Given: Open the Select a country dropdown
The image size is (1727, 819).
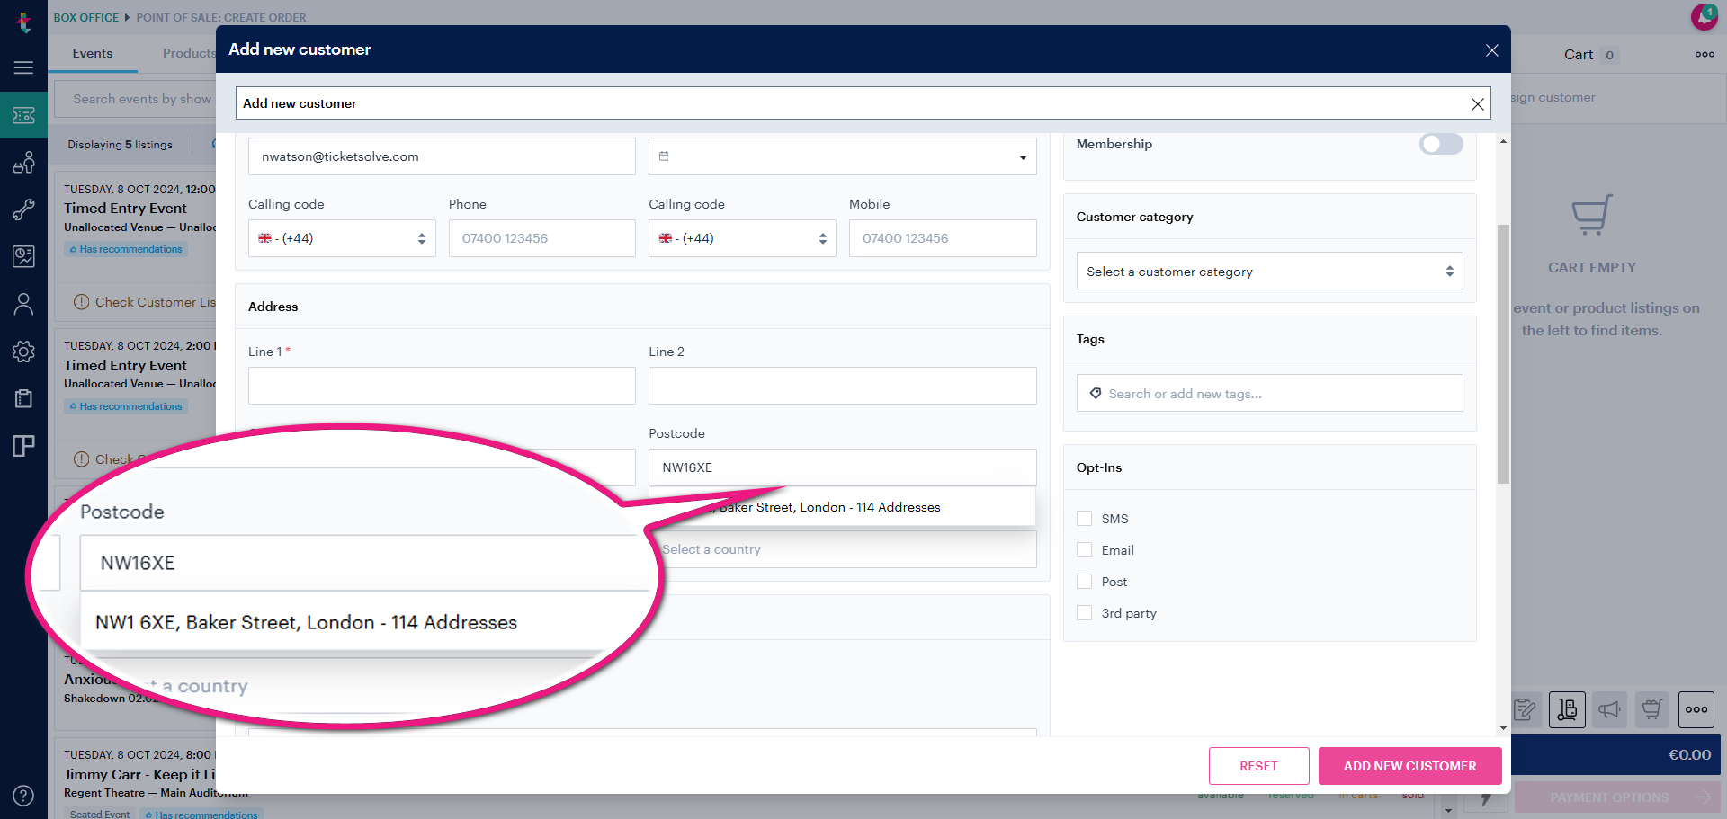Looking at the screenshot, I should 843,549.
